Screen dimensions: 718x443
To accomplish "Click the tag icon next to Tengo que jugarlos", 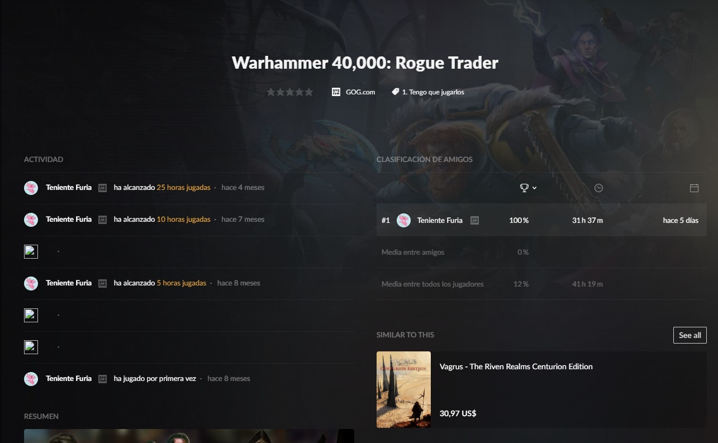I will coord(395,92).
